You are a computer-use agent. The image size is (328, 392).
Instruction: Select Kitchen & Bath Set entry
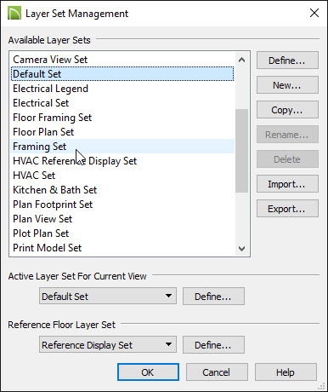[x=122, y=190]
